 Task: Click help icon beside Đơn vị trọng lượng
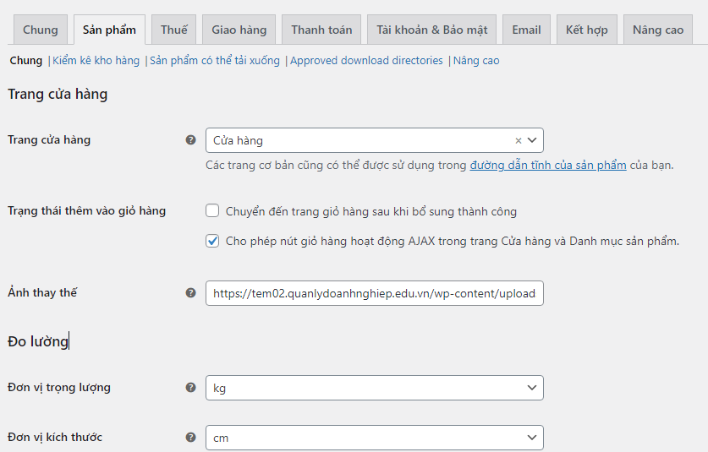(190, 388)
